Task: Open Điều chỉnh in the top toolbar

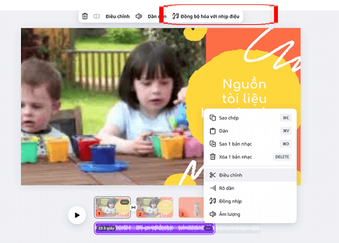Action: click(x=117, y=17)
